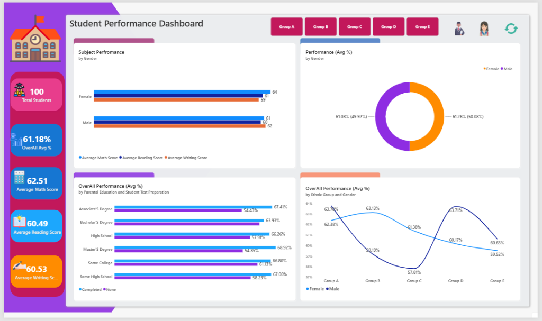Click Master's Degree completed bar 68.92%

(x=195, y=247)
